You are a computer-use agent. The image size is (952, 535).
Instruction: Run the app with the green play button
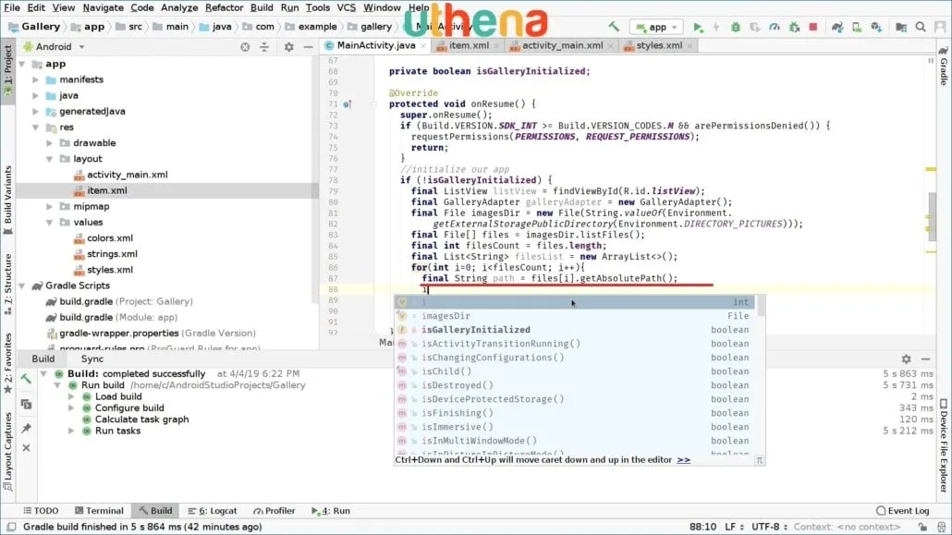point(698,27)
